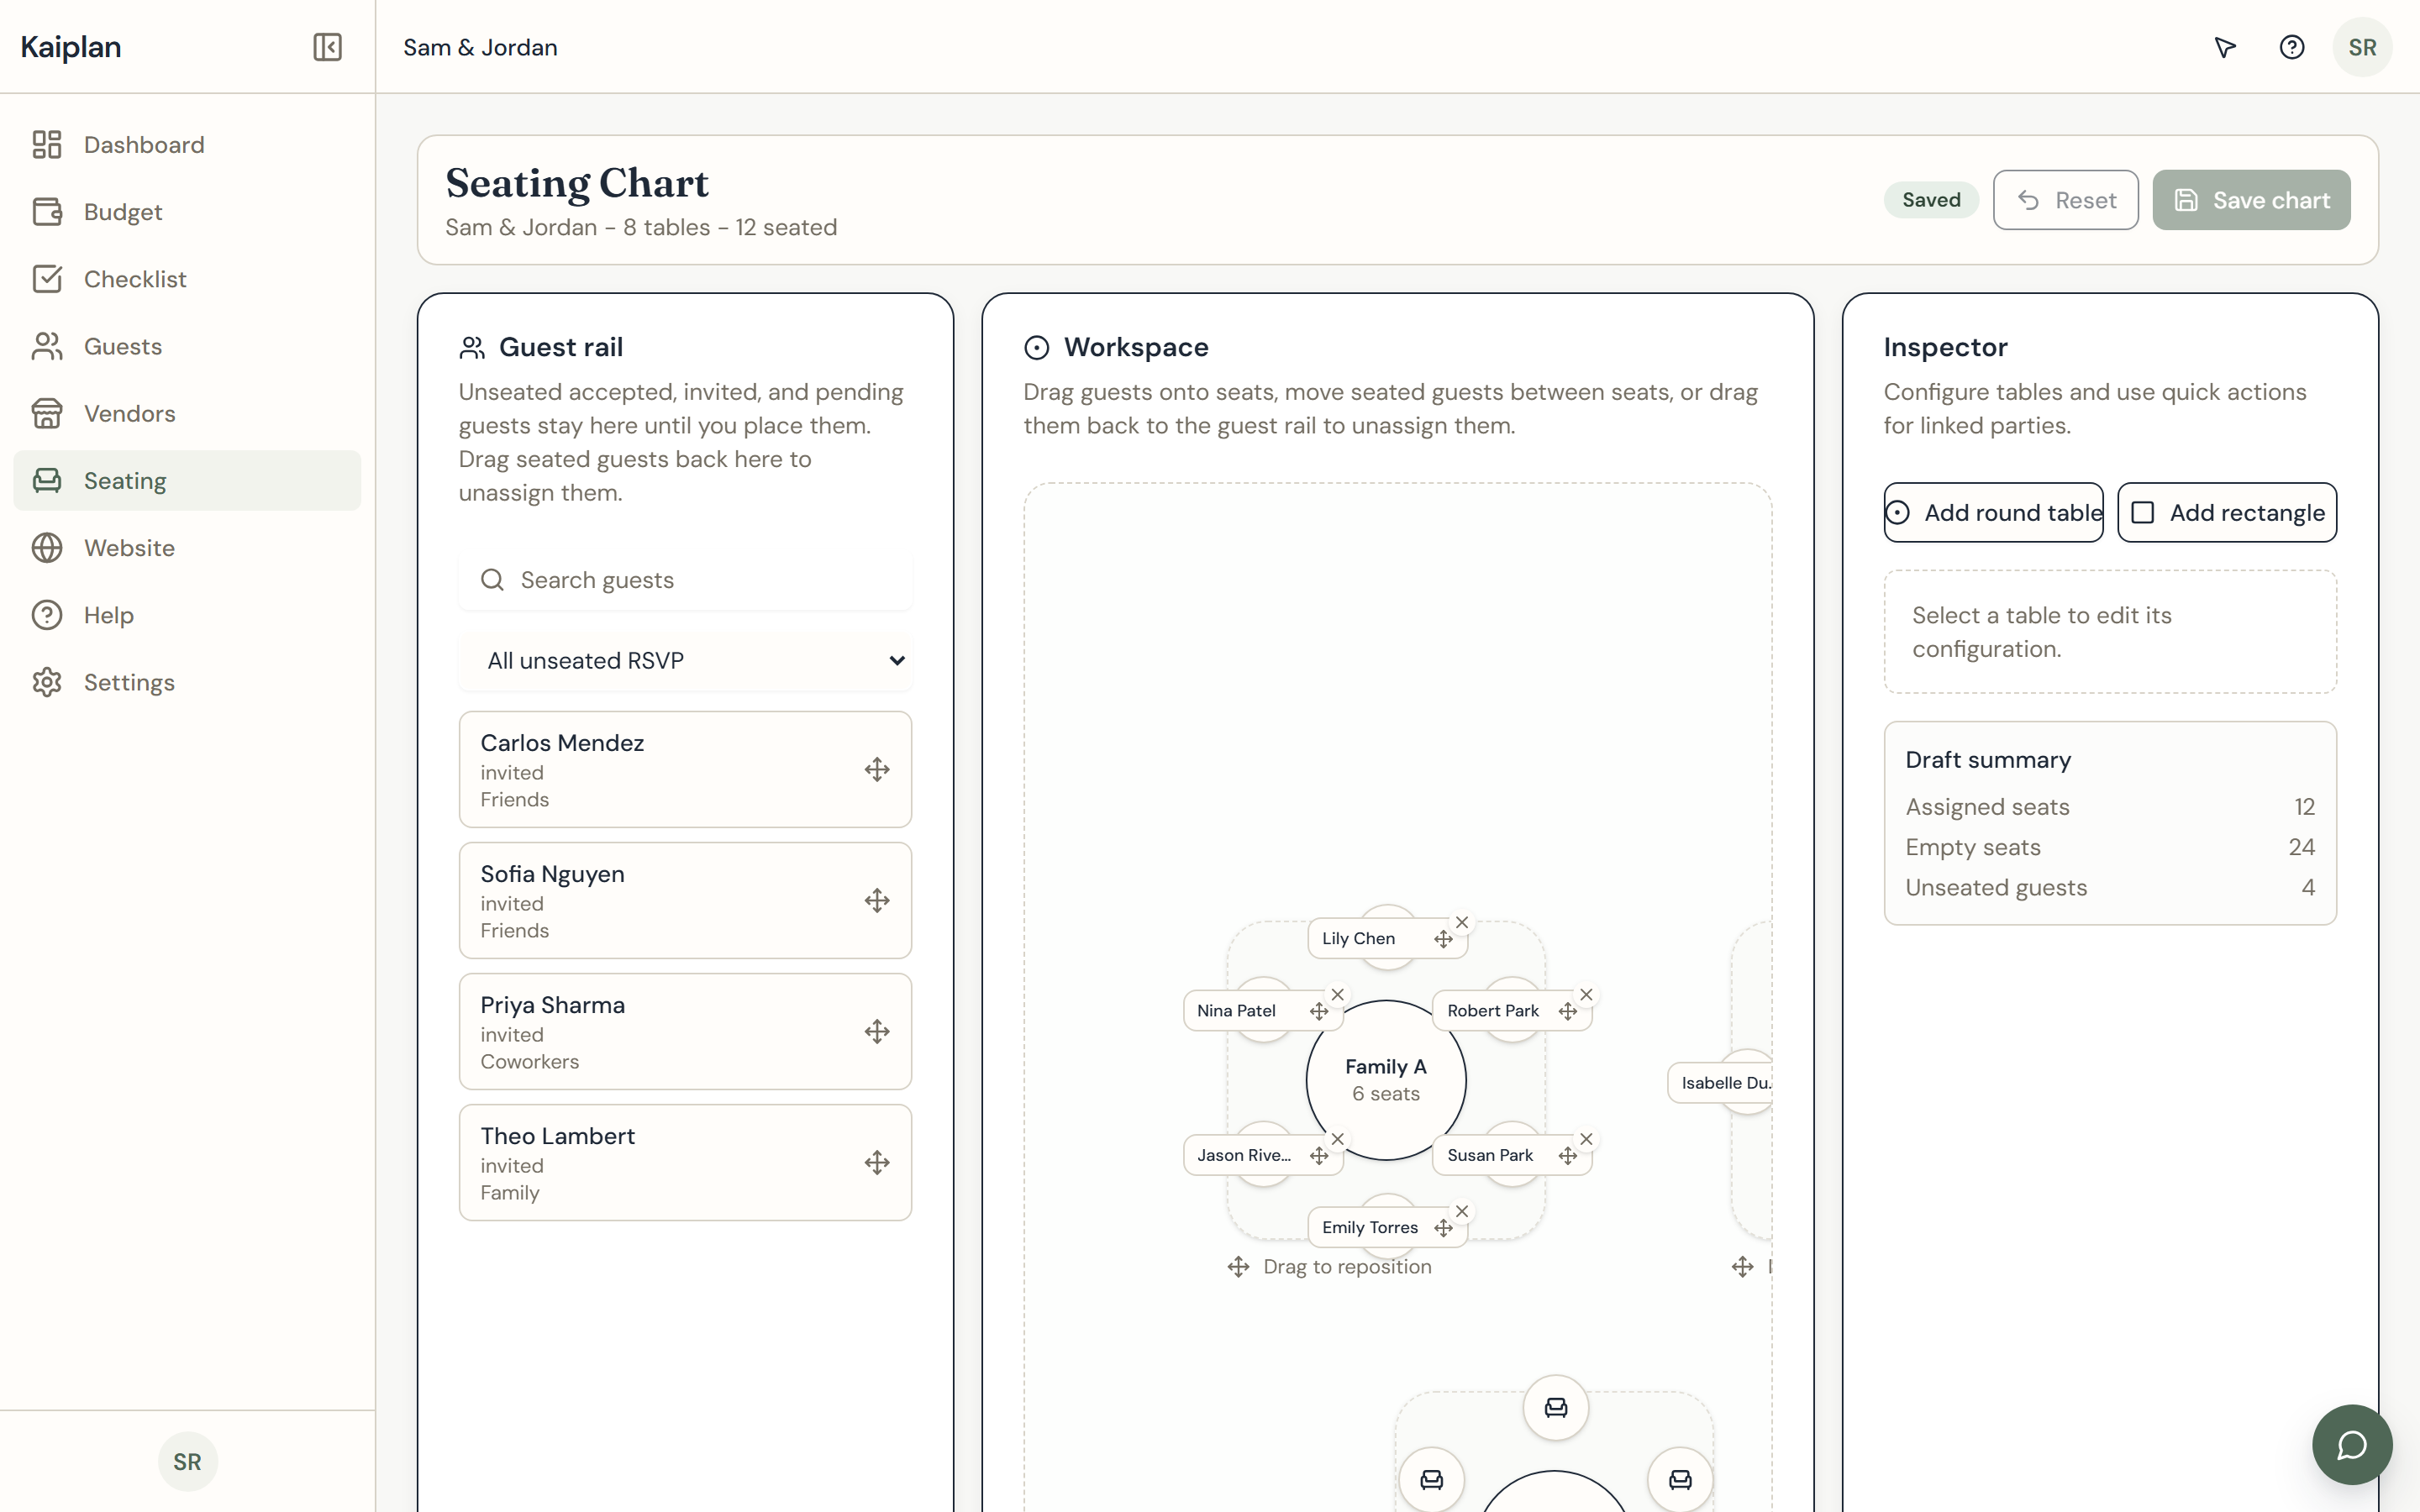This screenshot has width=2420, height=1512.
Task: Click the Unseated guests value 4
Action: click(x=2308, y=887)
